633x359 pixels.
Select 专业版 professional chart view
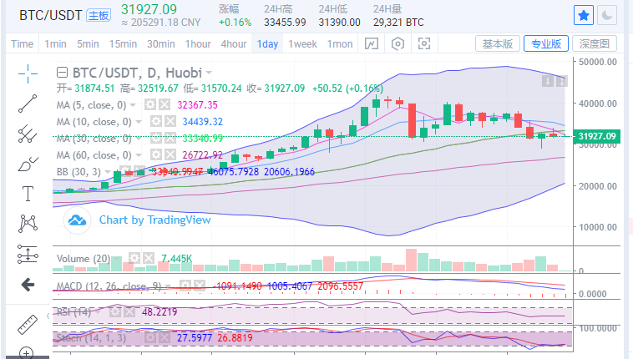(x=546, y=43)
